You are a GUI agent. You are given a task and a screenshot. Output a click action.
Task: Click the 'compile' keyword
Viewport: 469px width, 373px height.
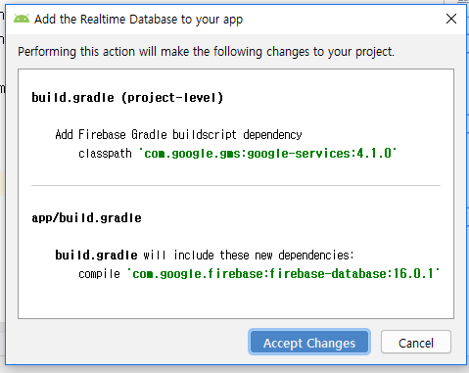(x=99, y=274)
